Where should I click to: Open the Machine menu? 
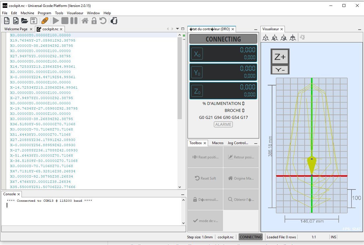(27, 13)
